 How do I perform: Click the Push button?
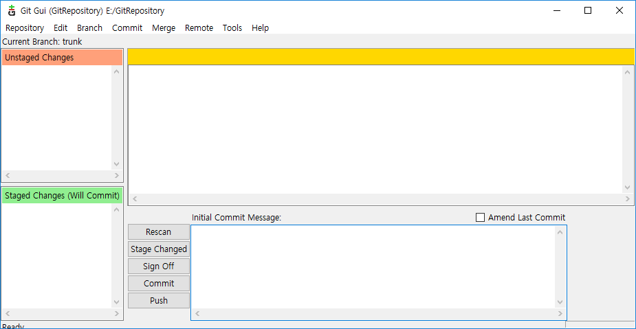click(x=159, y=301)
